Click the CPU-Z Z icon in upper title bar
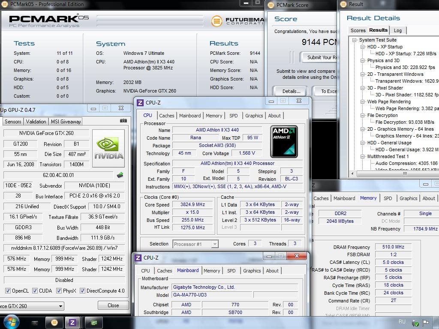 [x=140, y=103]
